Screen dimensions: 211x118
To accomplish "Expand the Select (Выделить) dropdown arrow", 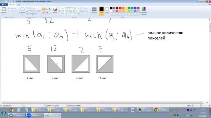I will coord(22,14).
